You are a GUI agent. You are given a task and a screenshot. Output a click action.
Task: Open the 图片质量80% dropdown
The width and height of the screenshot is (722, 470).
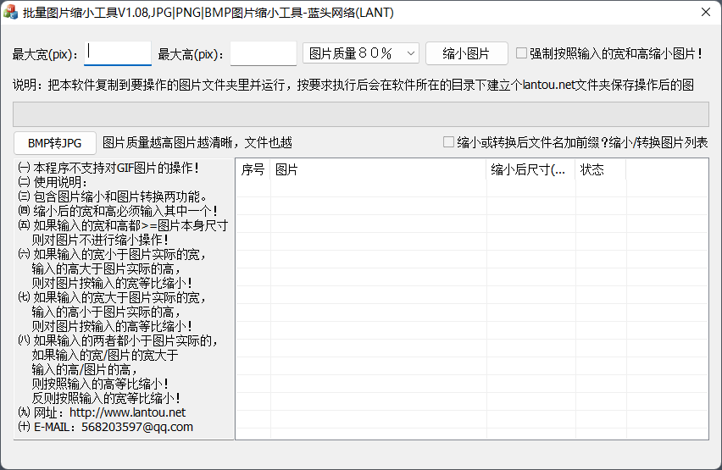point(360,53)
